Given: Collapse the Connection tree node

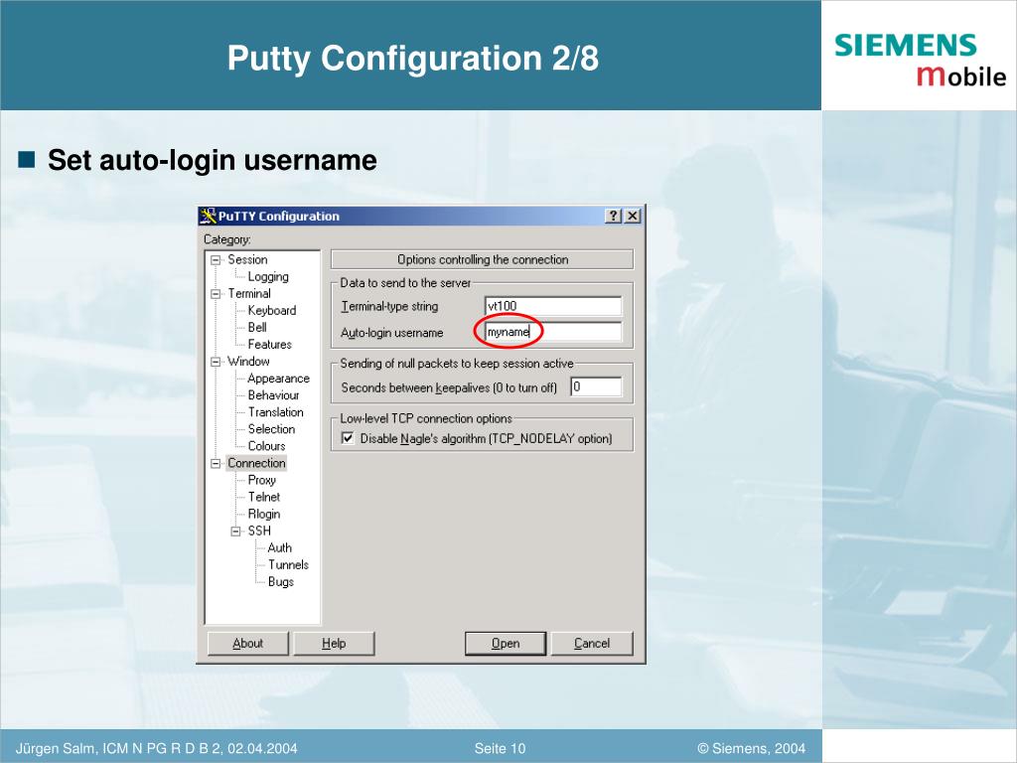Looking at the screenshot, I should pyautogui.click(x=216, y=463).
